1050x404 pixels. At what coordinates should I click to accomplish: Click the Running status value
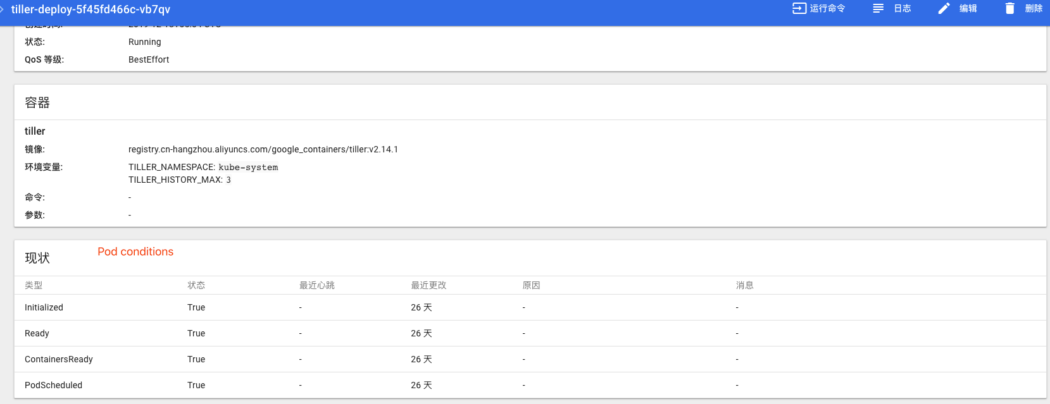point(144,42)
